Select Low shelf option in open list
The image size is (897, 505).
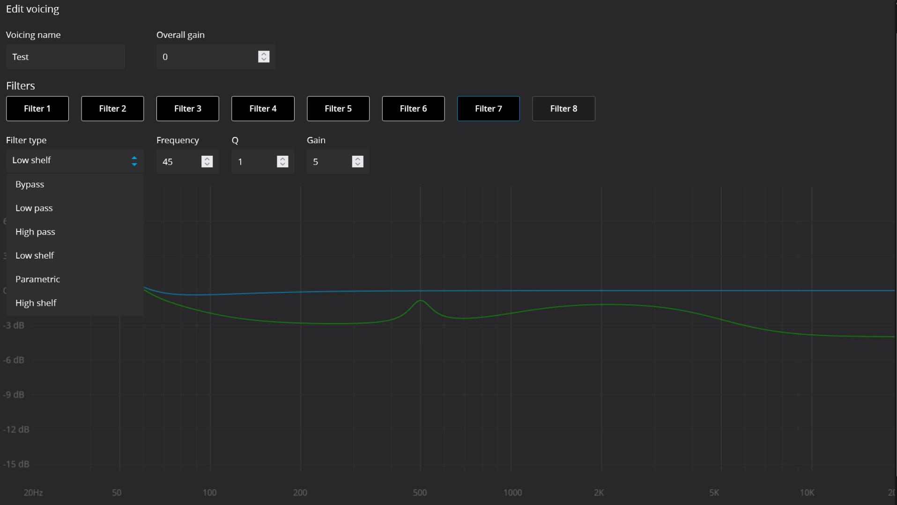(x=35, y=256)
